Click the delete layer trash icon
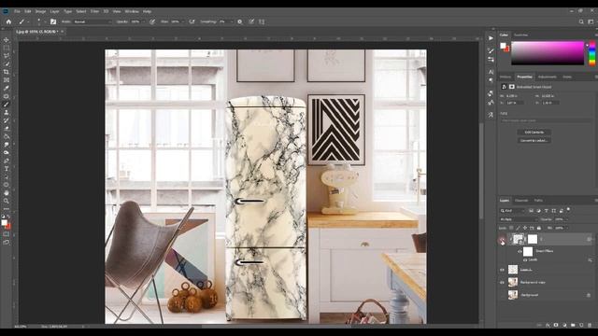598x336 pixels. tap(590, 326)
